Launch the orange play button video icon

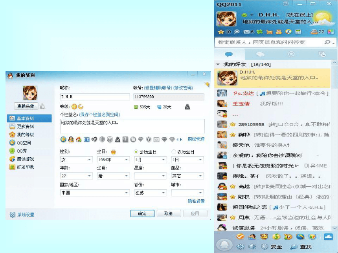tap(288, 237)
